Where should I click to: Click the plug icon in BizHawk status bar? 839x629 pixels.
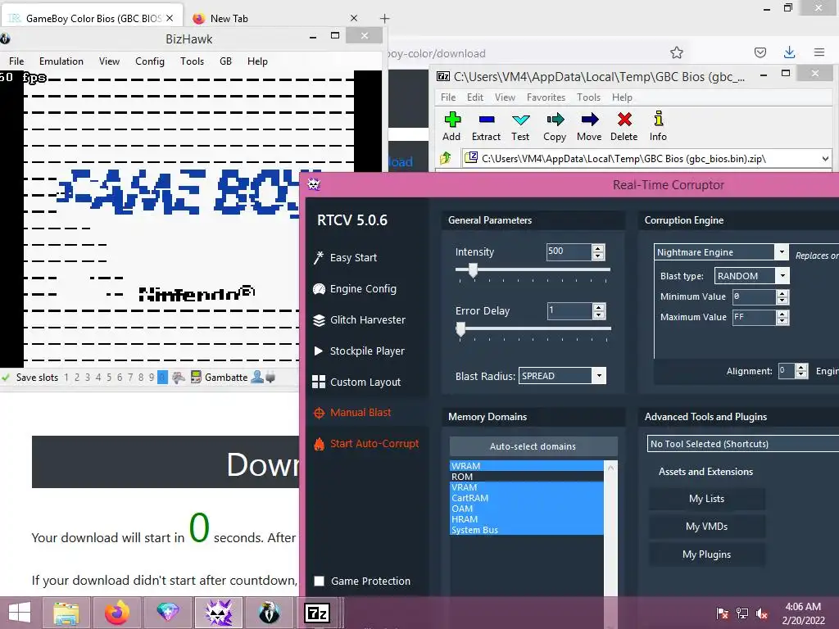[x=270, y=377]
